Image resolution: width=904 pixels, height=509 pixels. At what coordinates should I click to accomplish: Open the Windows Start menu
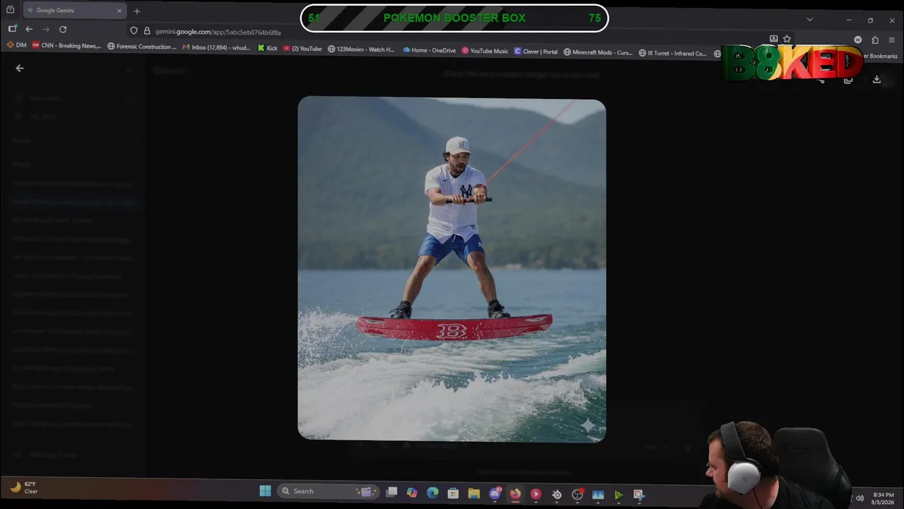[x=266, y=491]
